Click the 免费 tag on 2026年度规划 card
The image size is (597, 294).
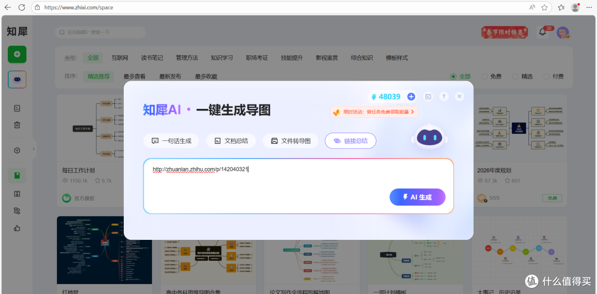tap(552, 198)
